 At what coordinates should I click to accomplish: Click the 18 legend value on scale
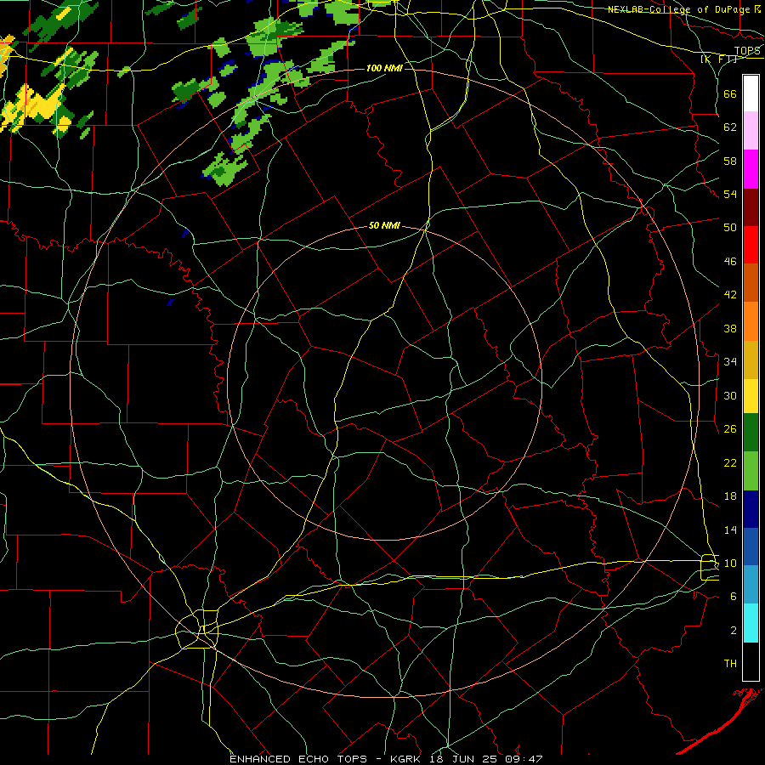[730, 496]
